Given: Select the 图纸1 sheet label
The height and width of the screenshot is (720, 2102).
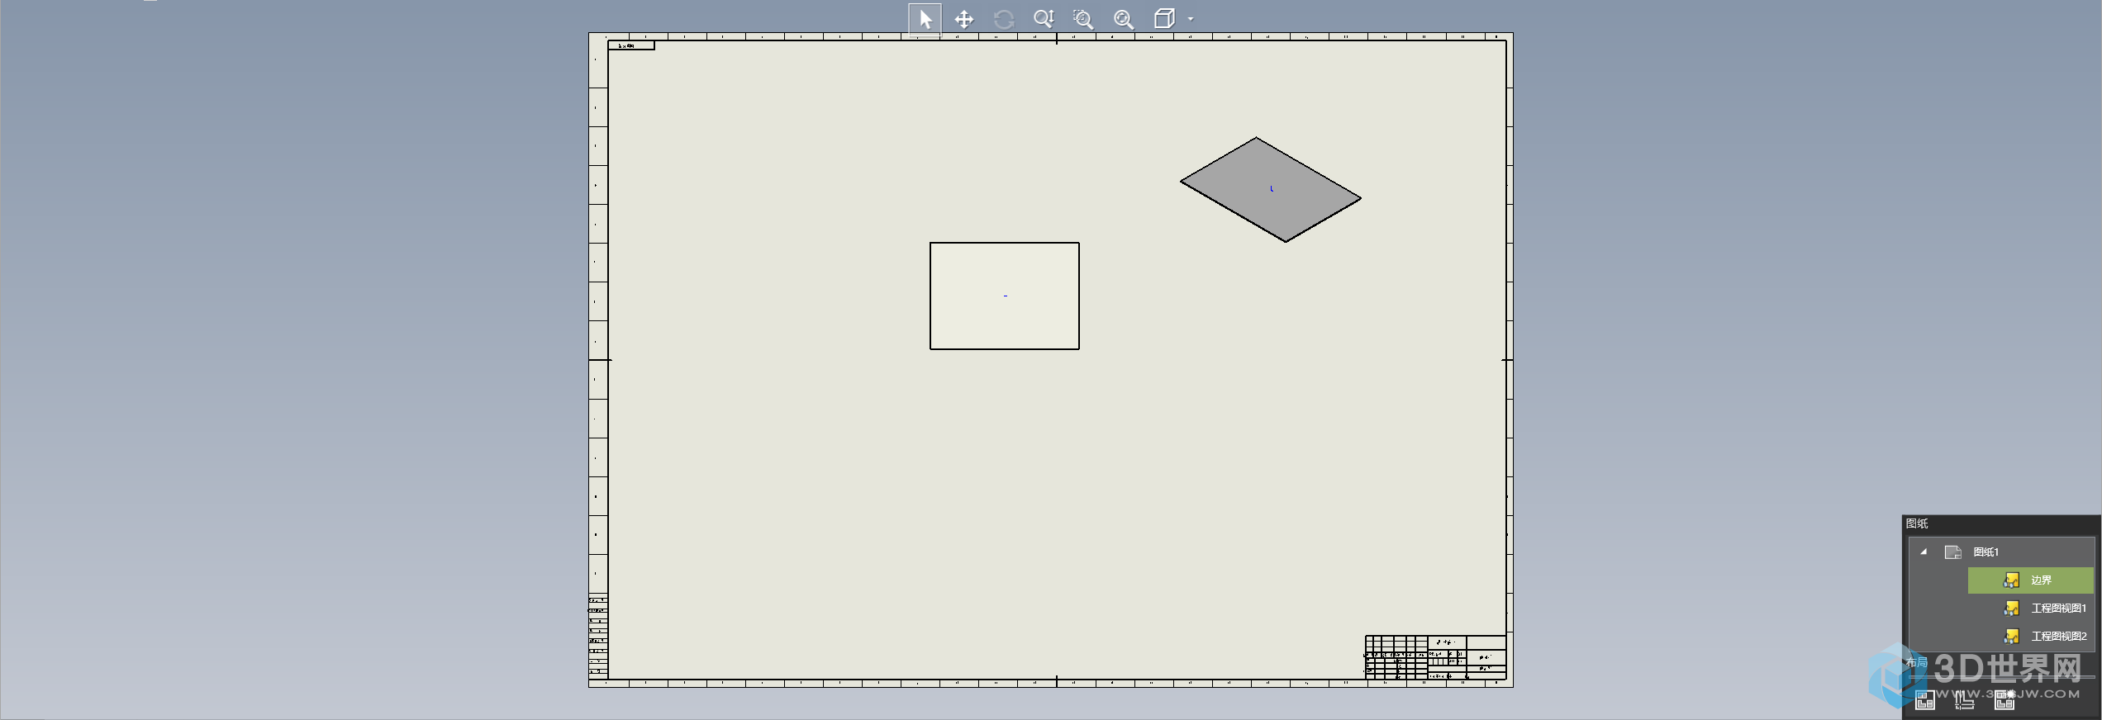Looking at the screenshot, I should 1986,552.
